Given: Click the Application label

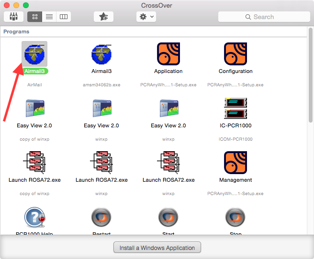Looking at the screenshot, I should (x=168, y=71).
